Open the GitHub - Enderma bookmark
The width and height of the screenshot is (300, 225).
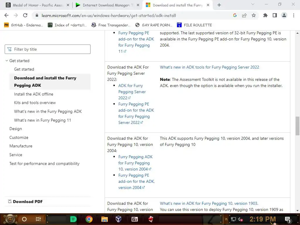click(x=23, y=25)
